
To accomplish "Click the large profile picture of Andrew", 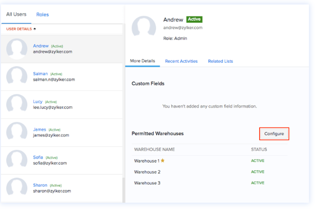I will click(144, 29).
